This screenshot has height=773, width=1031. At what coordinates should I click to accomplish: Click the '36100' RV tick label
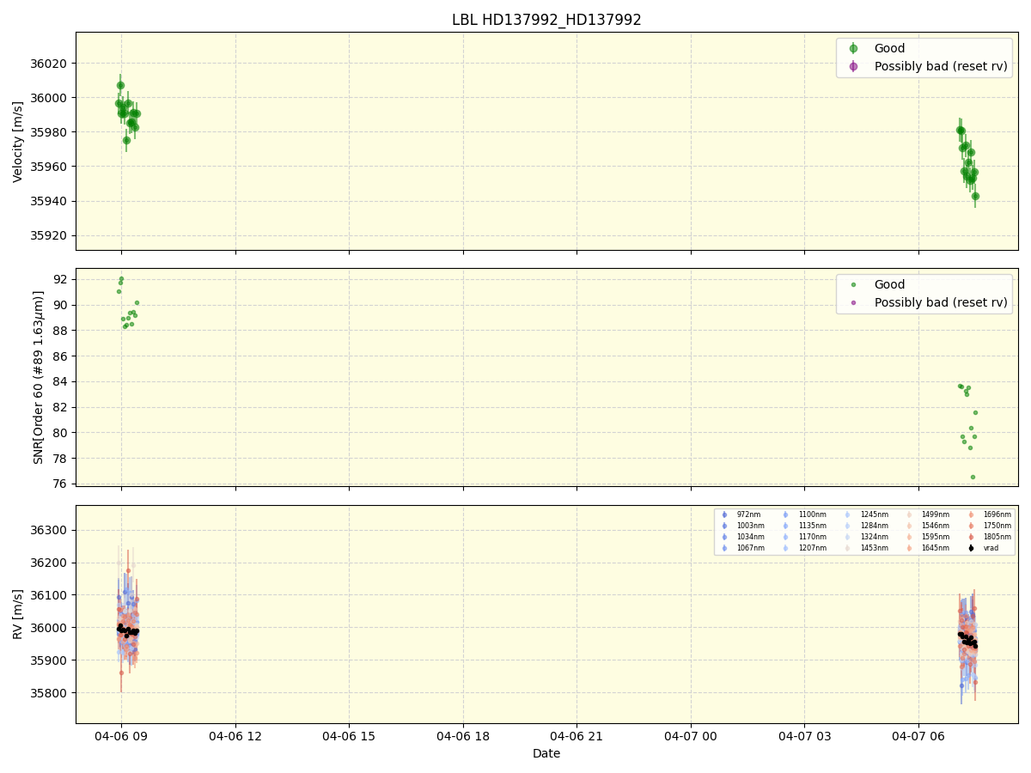(x=50, y=595)
